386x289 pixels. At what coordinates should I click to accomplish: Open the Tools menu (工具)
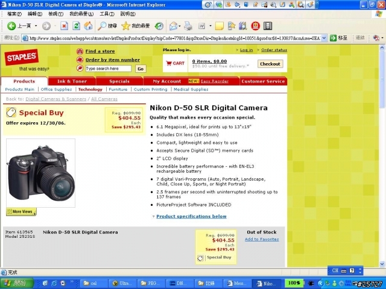coord(107,14)
